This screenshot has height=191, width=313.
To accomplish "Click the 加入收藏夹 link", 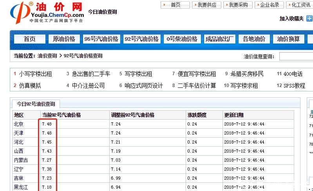I will (x=291, y=18).
